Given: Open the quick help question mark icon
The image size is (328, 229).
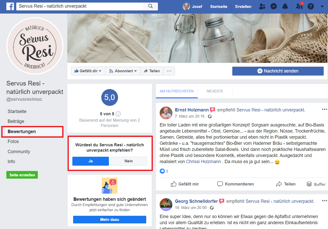Looking at the screenshot, I should click(x=311, y=7).
